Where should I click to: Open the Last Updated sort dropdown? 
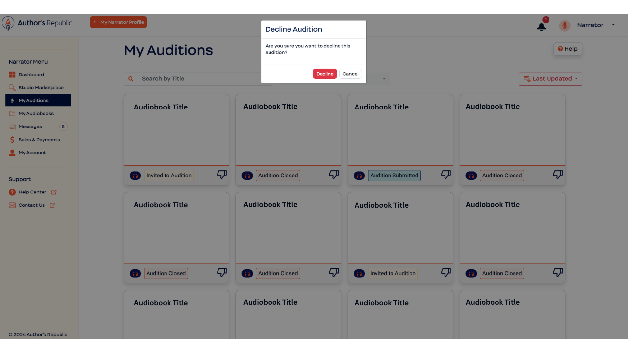coord(550,79)
